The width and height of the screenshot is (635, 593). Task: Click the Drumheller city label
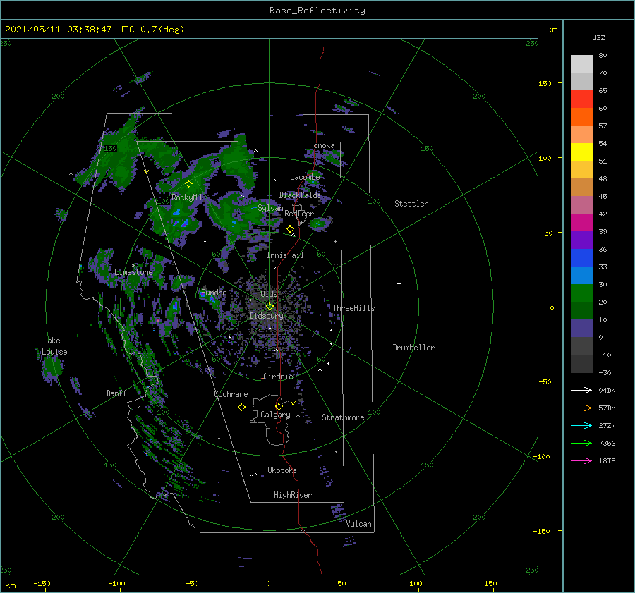tap(413, 348)
